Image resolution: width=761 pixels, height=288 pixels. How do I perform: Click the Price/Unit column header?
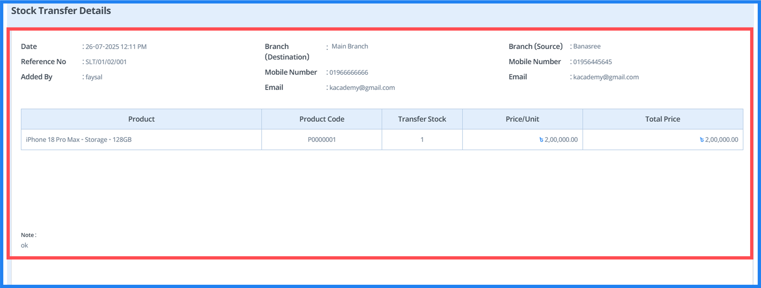tap(522, 119)
